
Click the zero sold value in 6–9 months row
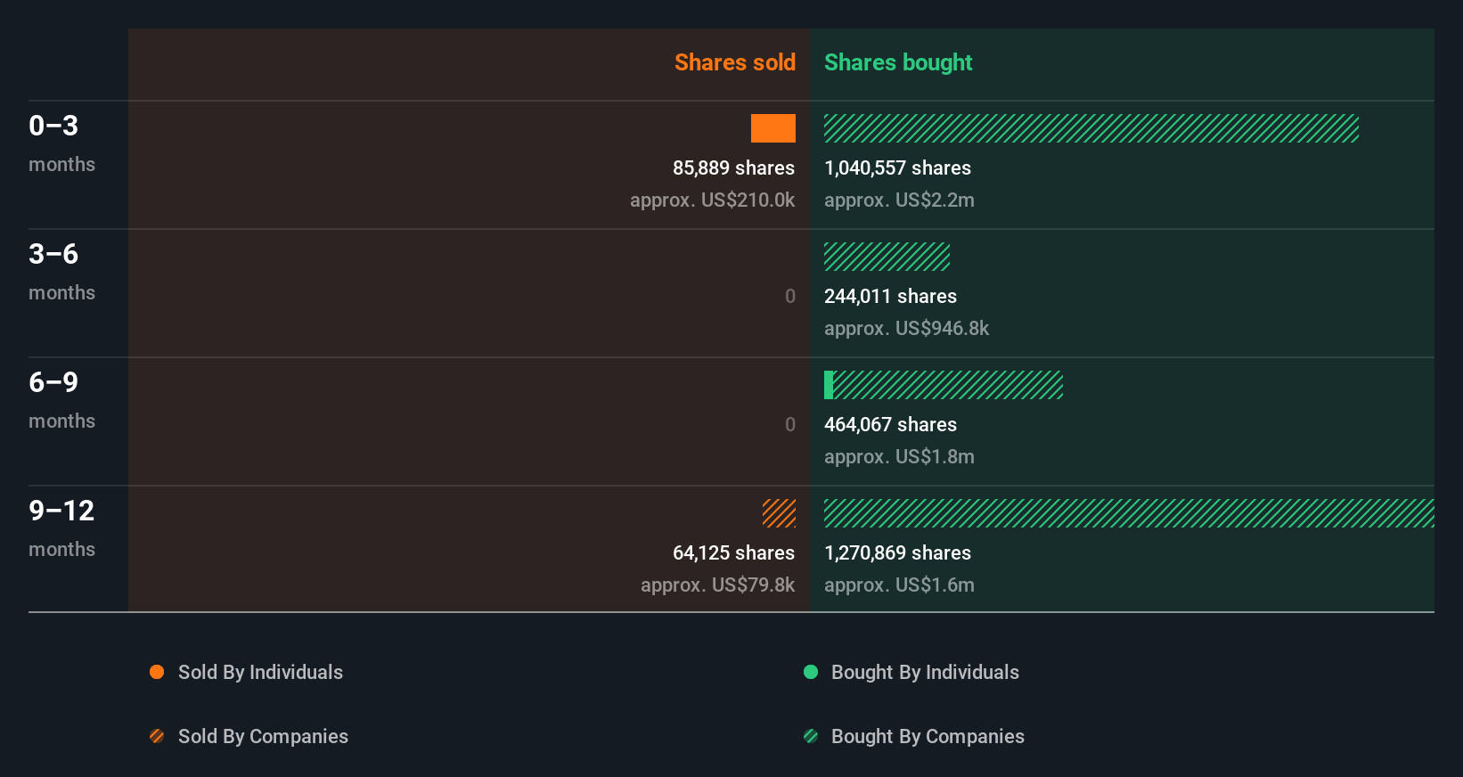[x=790, y=425]
